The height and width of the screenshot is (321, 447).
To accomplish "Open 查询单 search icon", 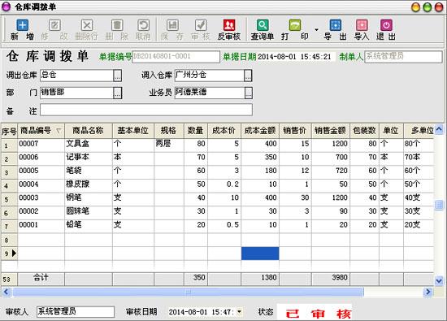I will pyautogui.click(x=263, y=25).
